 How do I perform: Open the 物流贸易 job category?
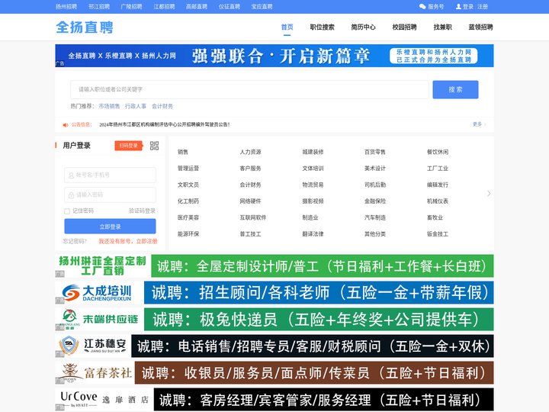tap(313, 185)
